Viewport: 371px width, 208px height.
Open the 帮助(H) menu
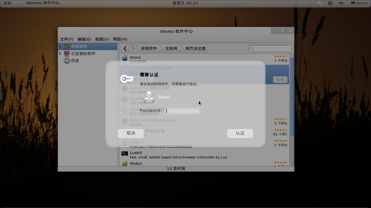coord(120,39)
